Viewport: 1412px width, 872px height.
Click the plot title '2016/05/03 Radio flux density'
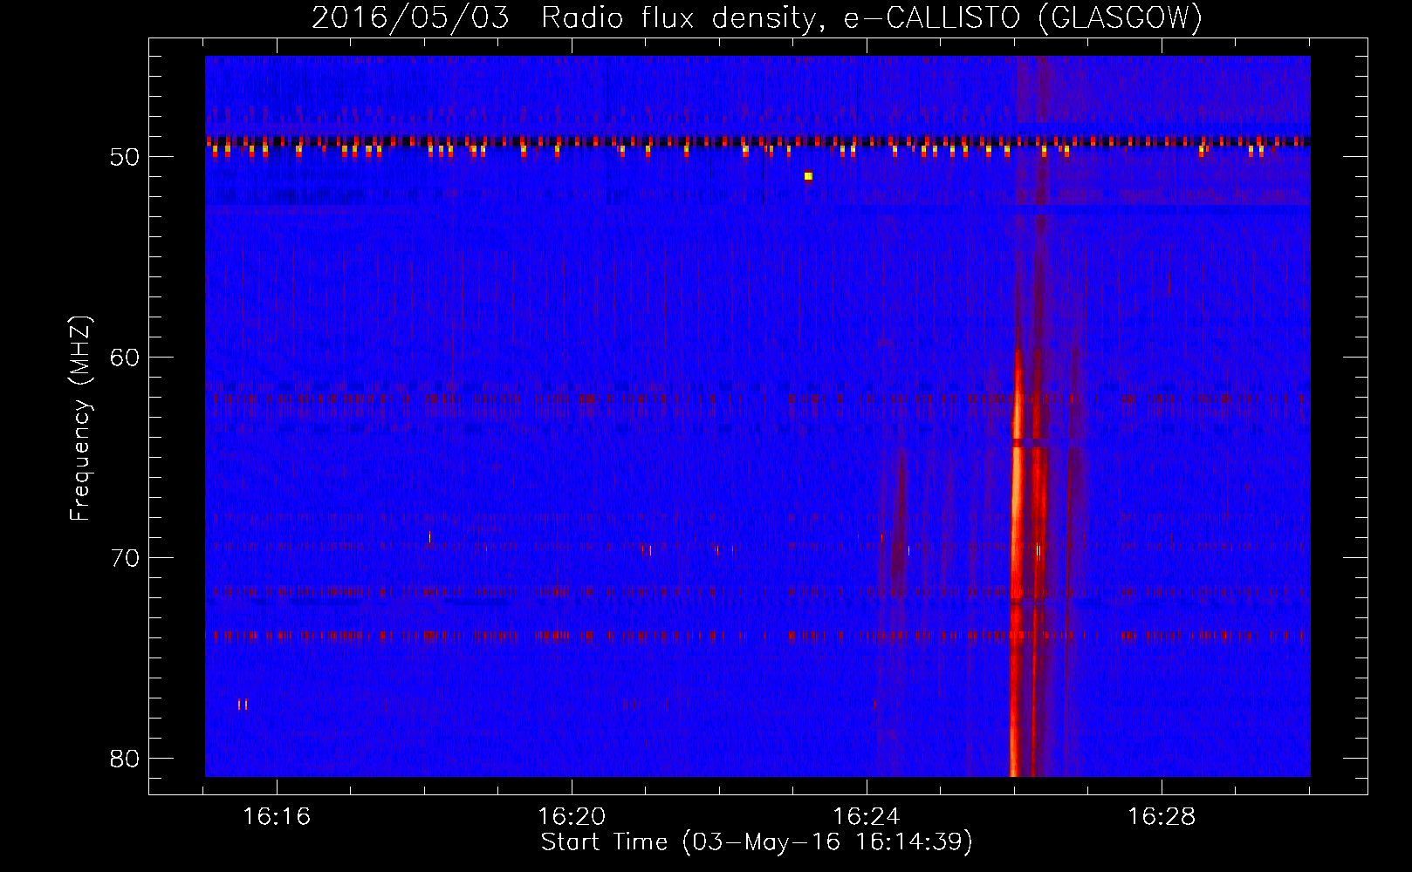point(567,17)
